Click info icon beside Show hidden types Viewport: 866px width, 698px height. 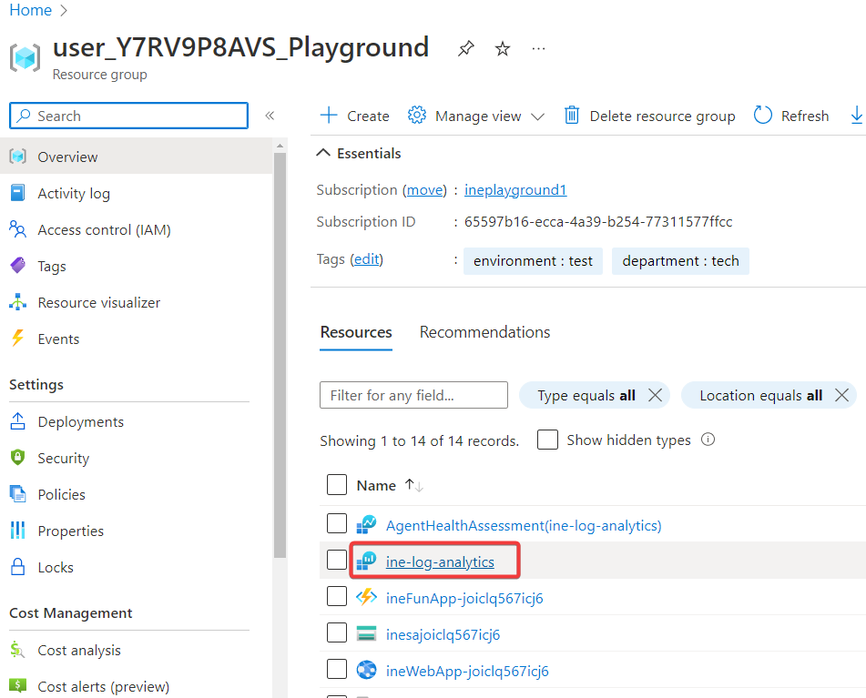coord(708,440)
